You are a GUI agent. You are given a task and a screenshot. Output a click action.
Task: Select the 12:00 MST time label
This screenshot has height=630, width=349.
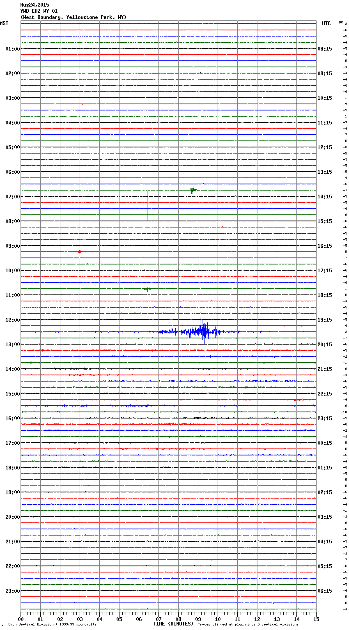click(x=12, y=320)
